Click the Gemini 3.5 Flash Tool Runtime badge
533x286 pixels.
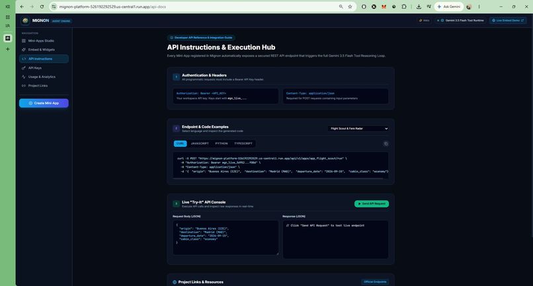460,20
